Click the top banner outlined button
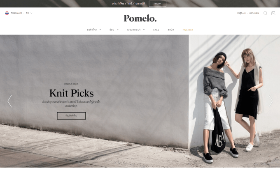The image size is (280, 177). pyautogui.click(x=157, y=4)
